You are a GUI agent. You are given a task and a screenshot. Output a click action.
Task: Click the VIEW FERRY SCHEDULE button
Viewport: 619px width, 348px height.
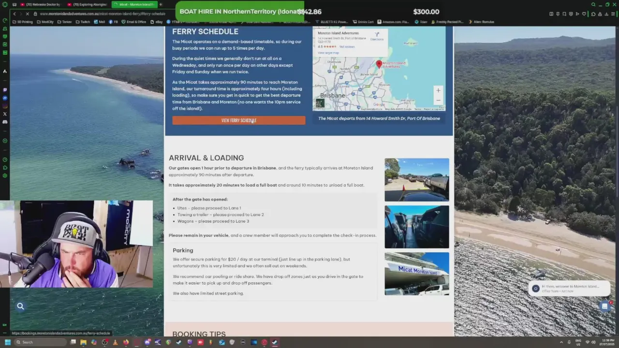239,120
